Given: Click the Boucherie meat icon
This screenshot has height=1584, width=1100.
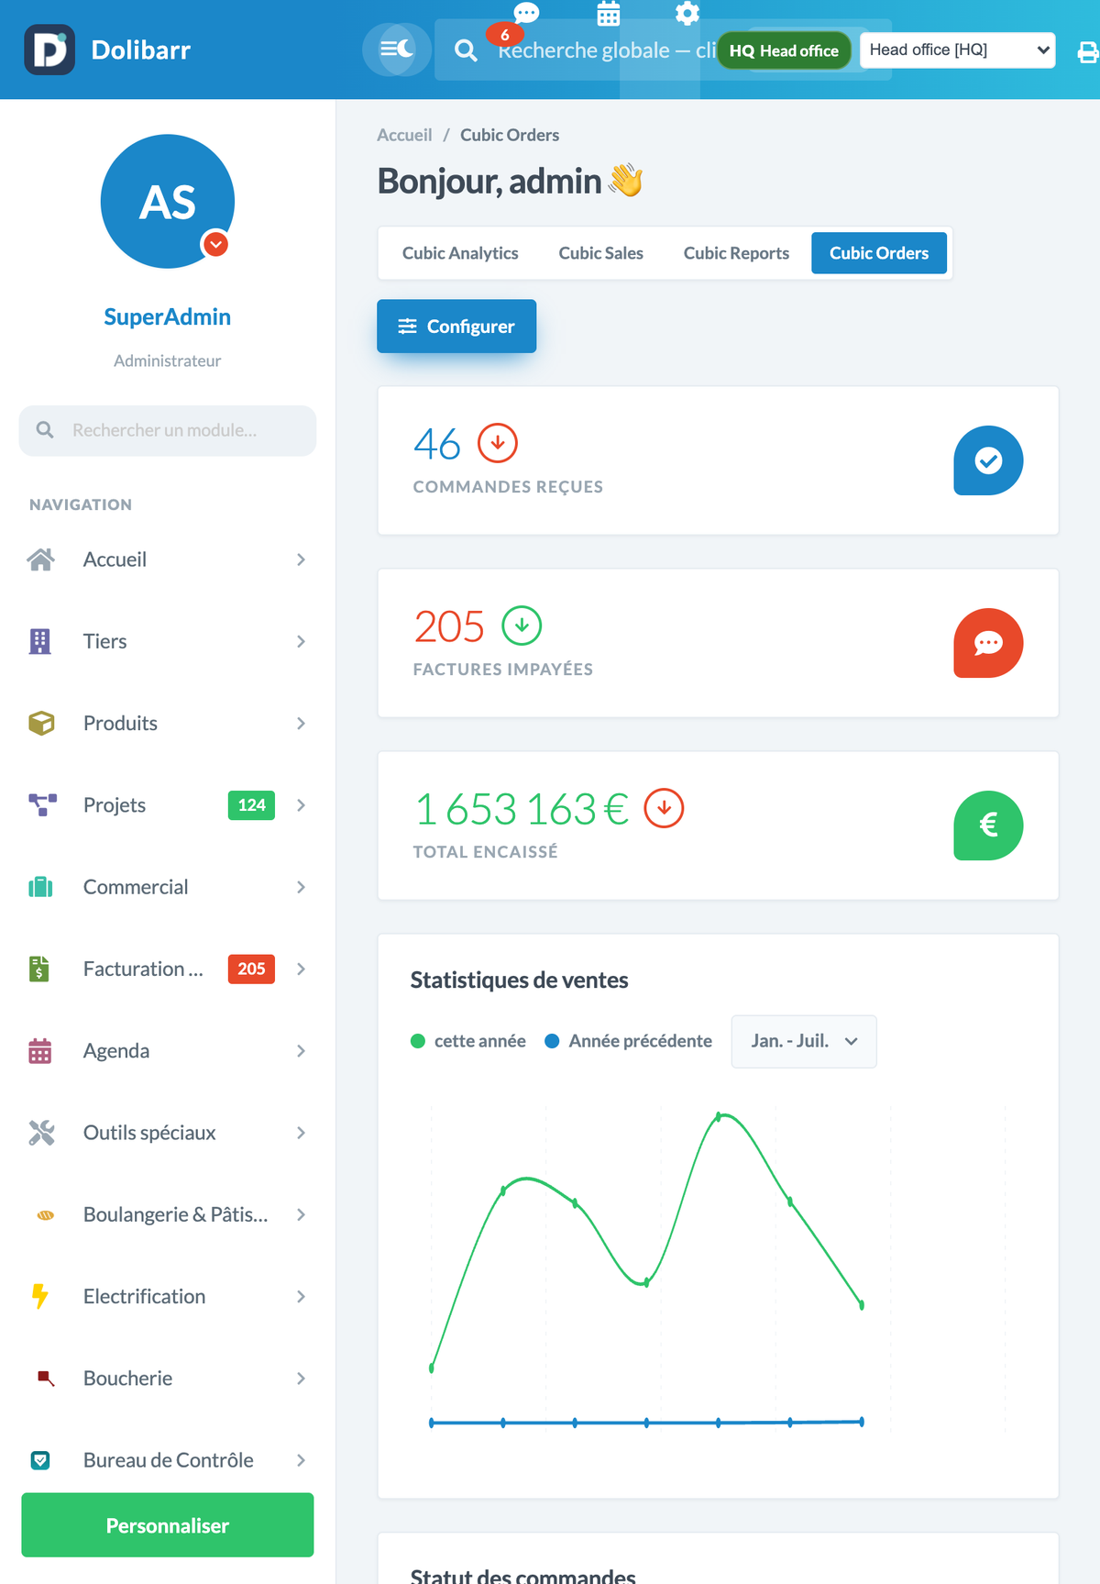Looking at the screenshot, I should (46, 1378).
